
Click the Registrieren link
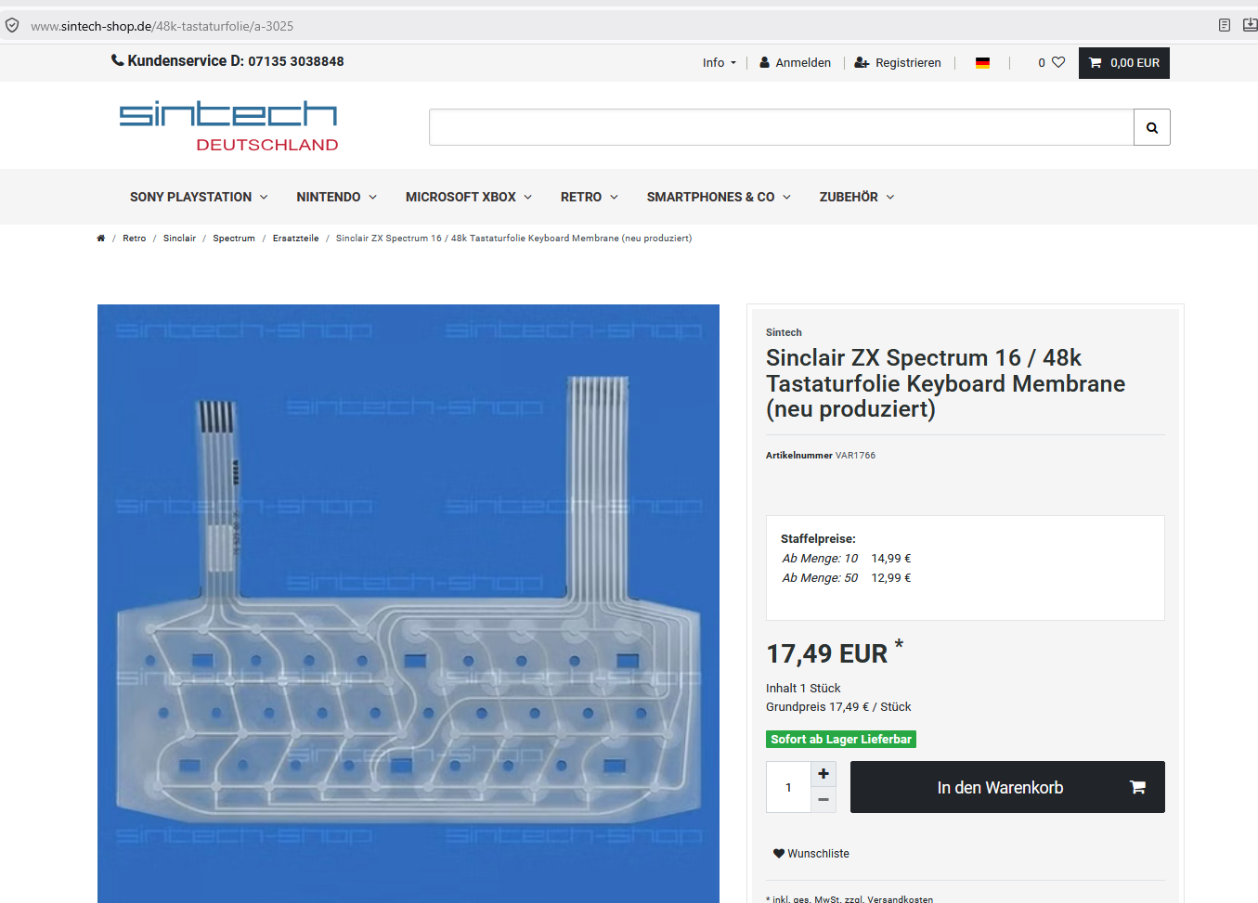coord(898,63)
